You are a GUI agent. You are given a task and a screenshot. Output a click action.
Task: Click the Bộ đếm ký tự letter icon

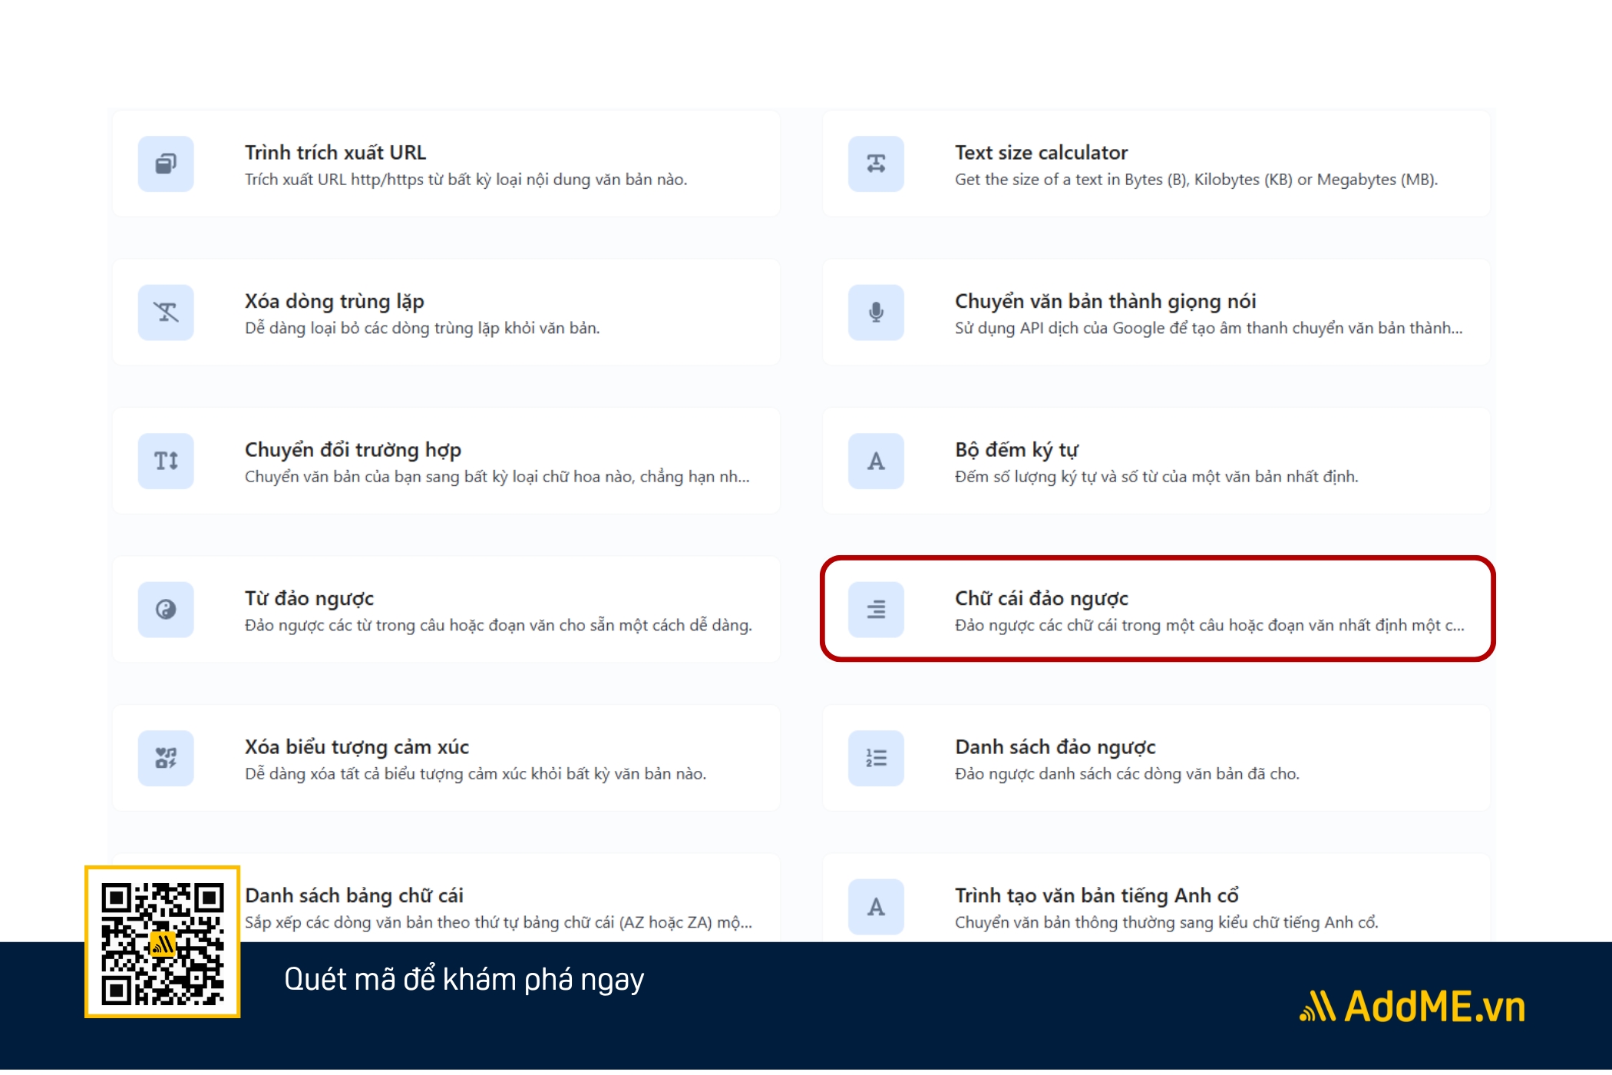pos(876,461)
